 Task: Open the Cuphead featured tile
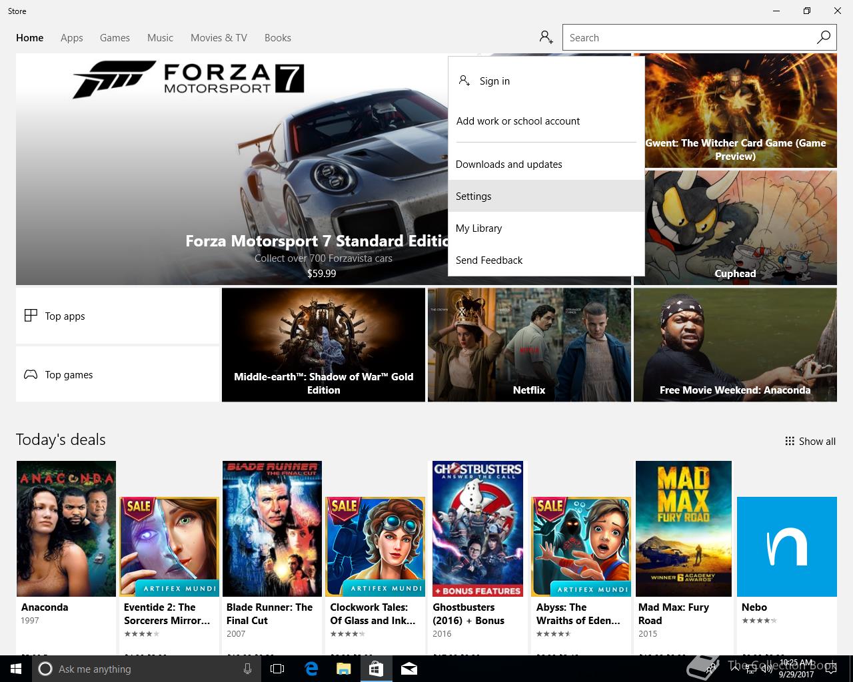[735, 228]
